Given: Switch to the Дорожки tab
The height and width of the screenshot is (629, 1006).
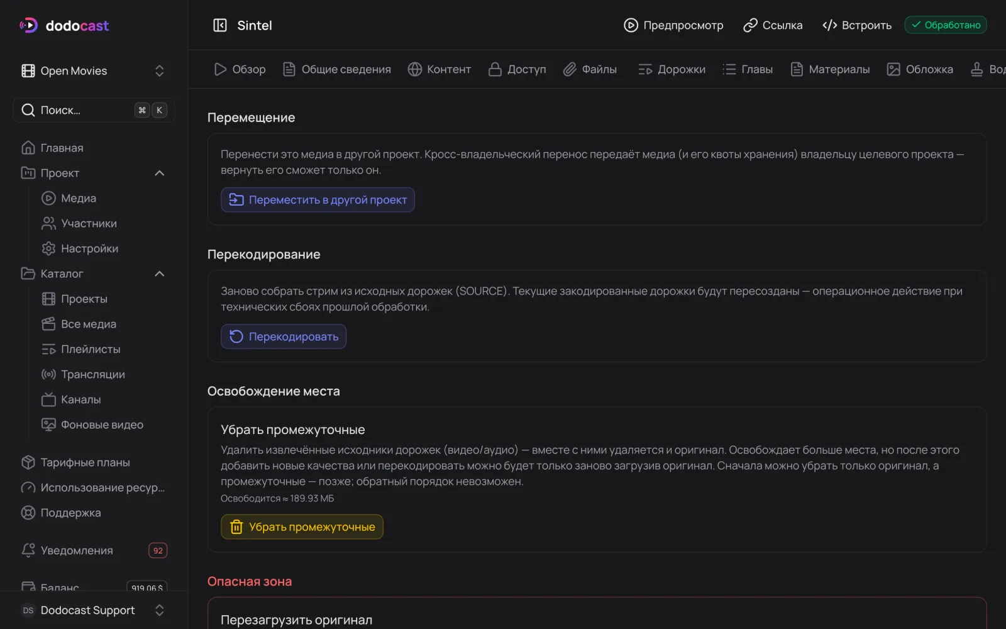Looking at the screenshot, I should pos(672,69).
